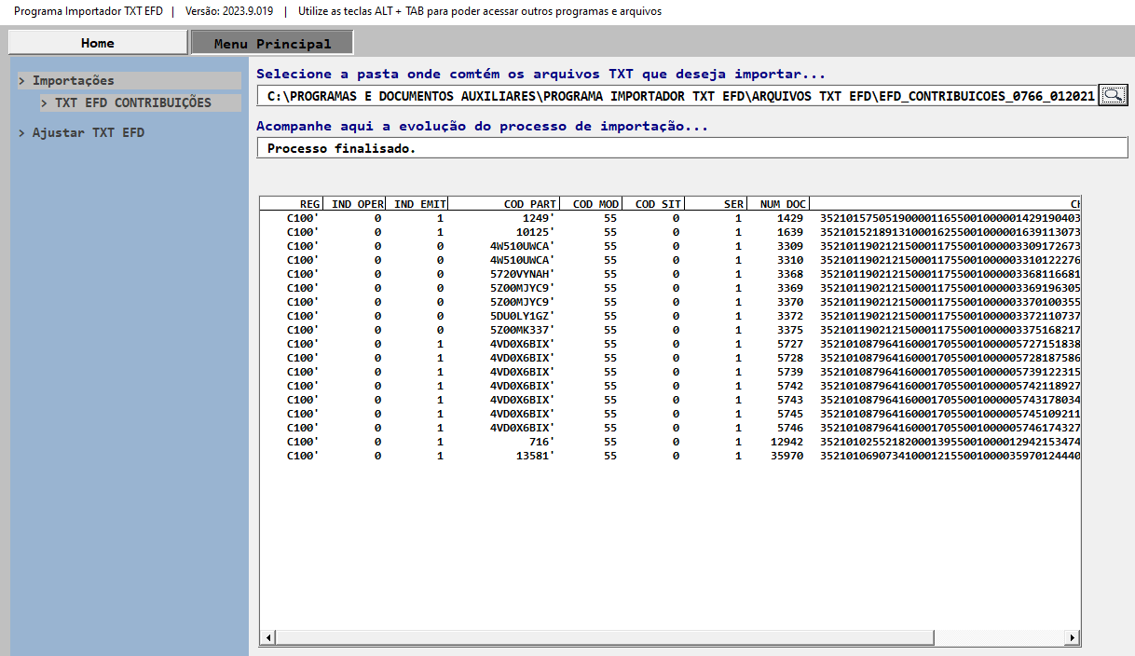
Task: Select the row with NUM DOC 1429
Action: (670, 218)
